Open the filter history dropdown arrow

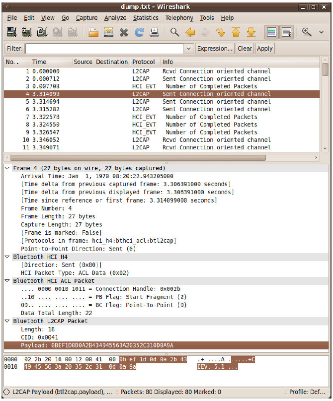188,49
